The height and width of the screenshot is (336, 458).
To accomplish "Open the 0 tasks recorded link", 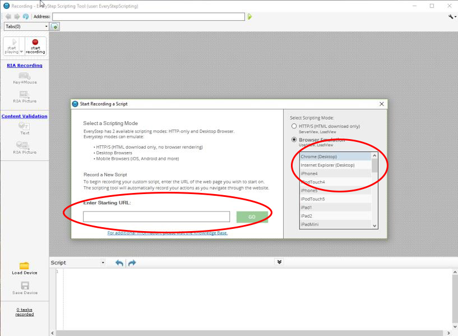I will 25,312.
